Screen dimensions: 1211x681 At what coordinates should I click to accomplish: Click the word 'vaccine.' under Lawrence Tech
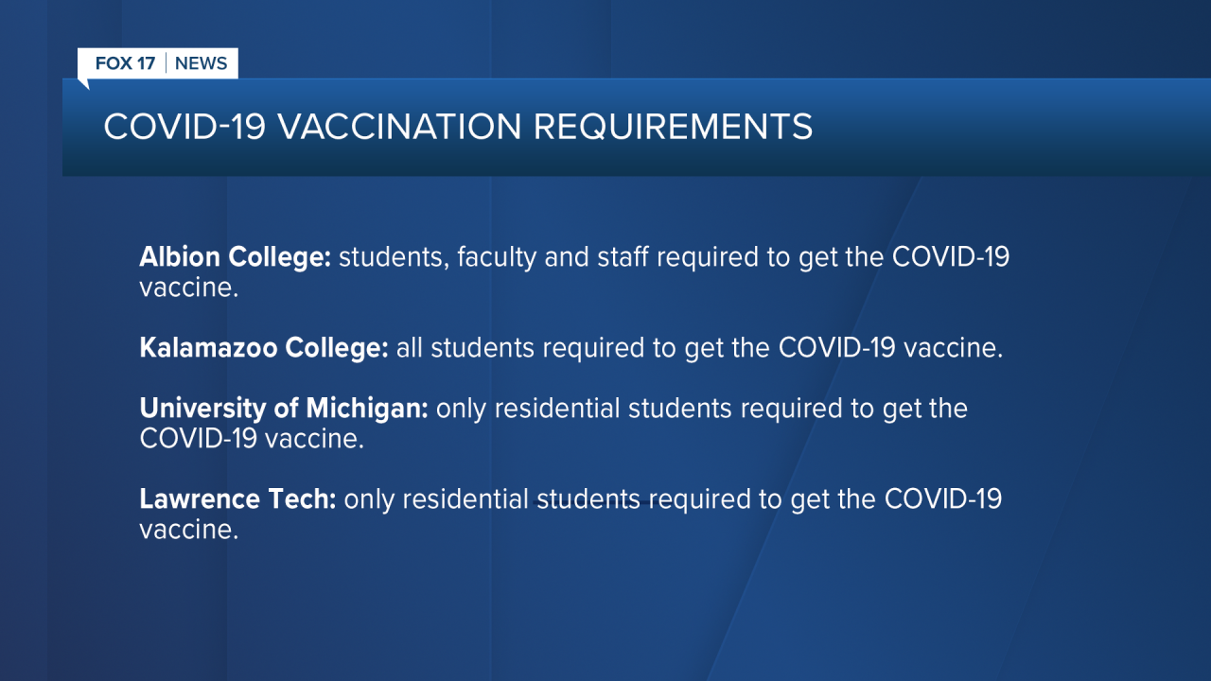click(188, 531)
